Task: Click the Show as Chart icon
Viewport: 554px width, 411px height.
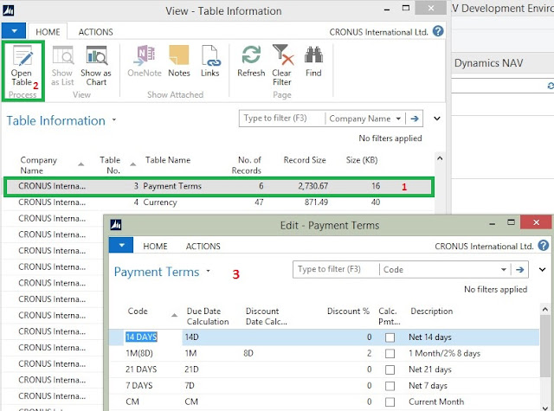Action: point(96,56)
